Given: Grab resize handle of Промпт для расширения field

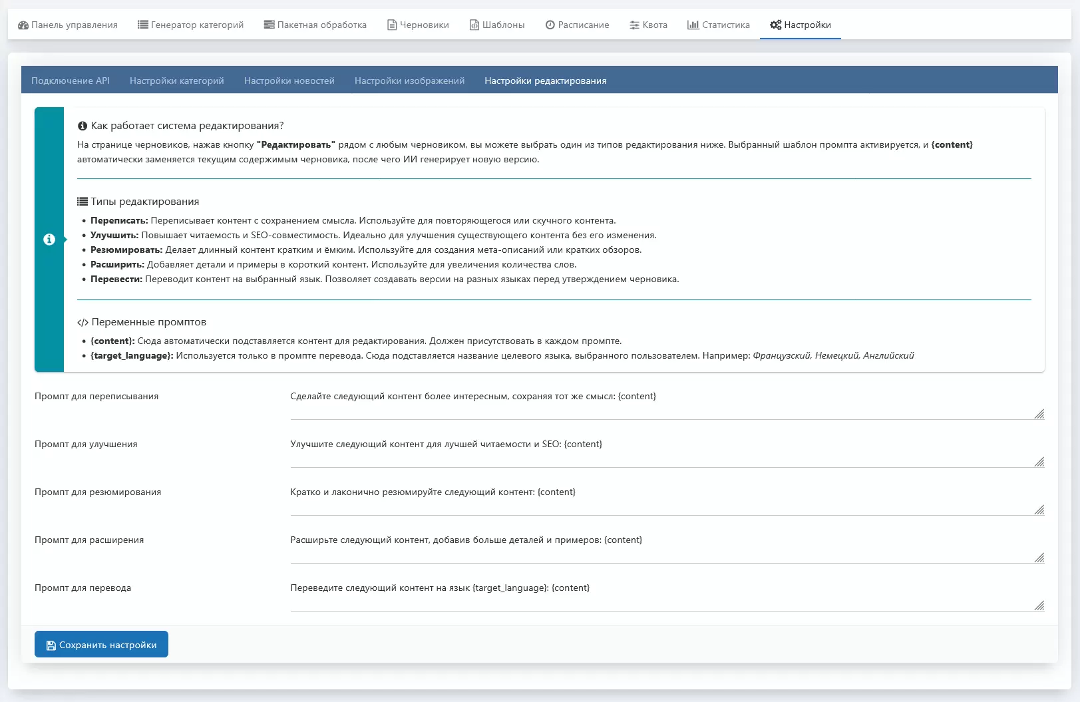Looking at the screenshot, I should [1039, 558].
